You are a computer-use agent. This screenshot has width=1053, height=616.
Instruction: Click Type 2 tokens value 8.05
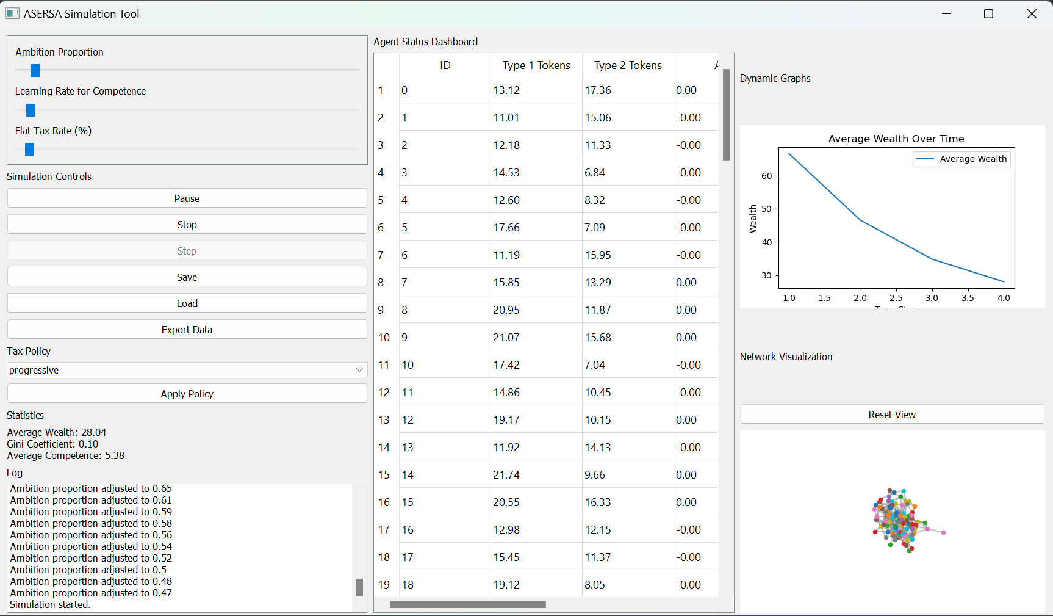click(x=628, y=585)
